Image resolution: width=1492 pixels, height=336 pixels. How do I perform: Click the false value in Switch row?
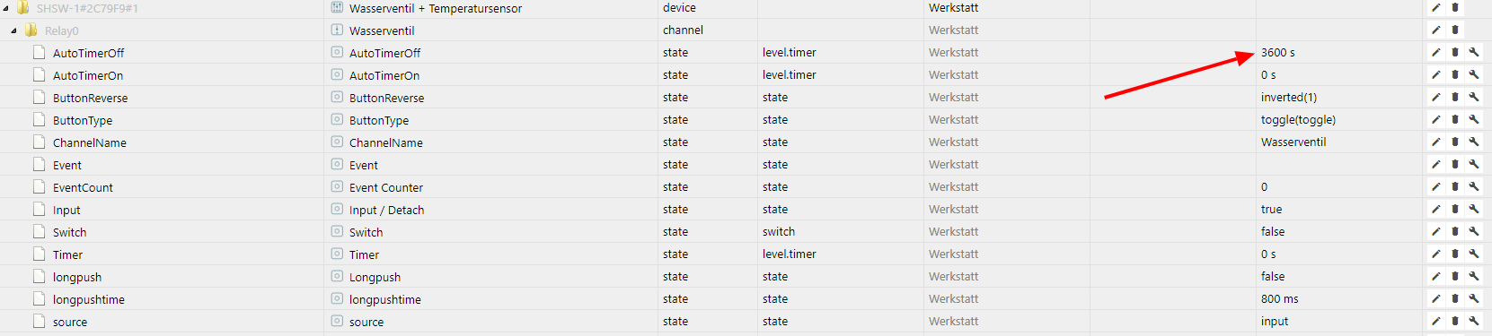(x=1273, y=232)
